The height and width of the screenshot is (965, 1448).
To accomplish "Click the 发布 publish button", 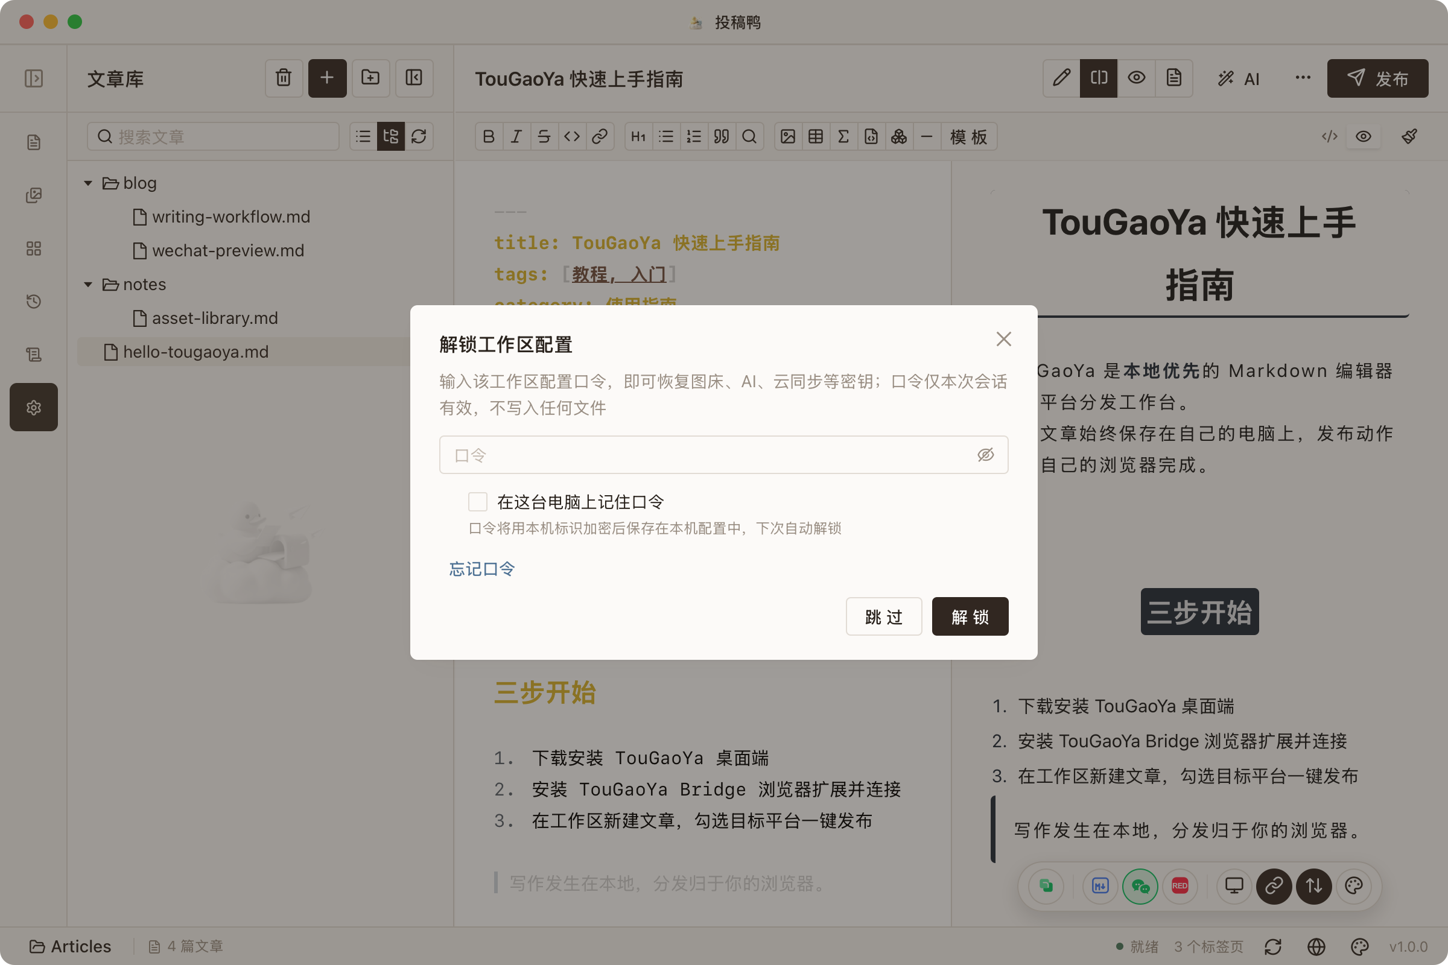I will 1378,78.
